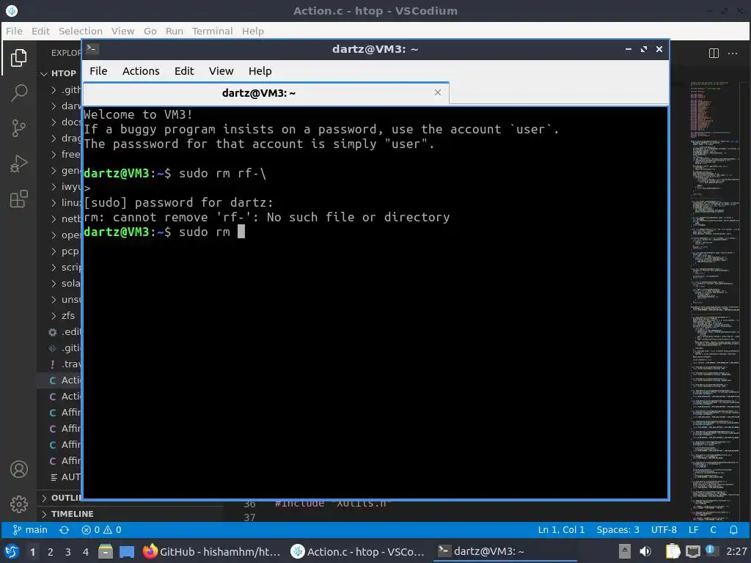Expand the linux folder in explorer

(x=66, y=203)
